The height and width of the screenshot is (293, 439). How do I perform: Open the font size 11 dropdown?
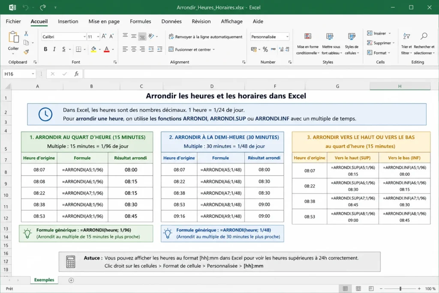coord(98,37)
